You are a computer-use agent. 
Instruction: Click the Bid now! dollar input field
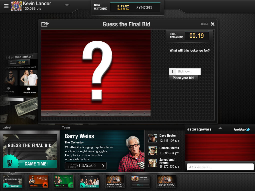click(188, 71)
